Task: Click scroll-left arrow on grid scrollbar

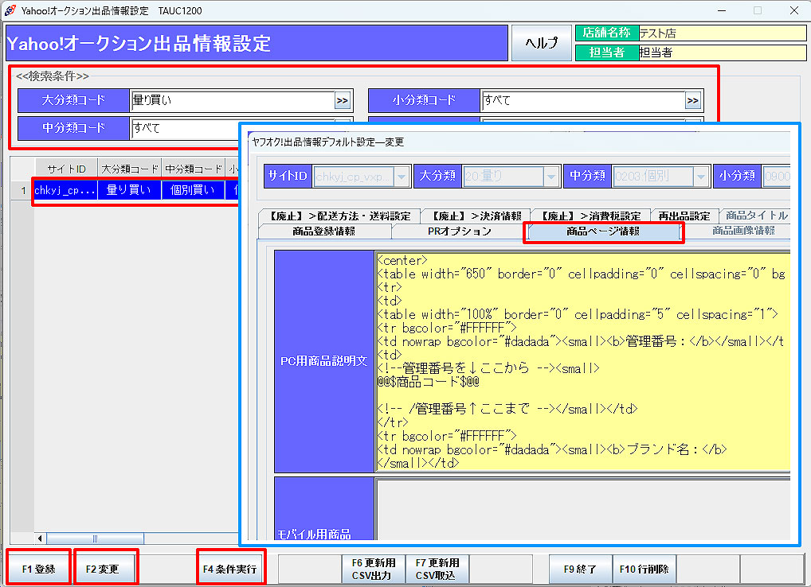Action: 41,538
